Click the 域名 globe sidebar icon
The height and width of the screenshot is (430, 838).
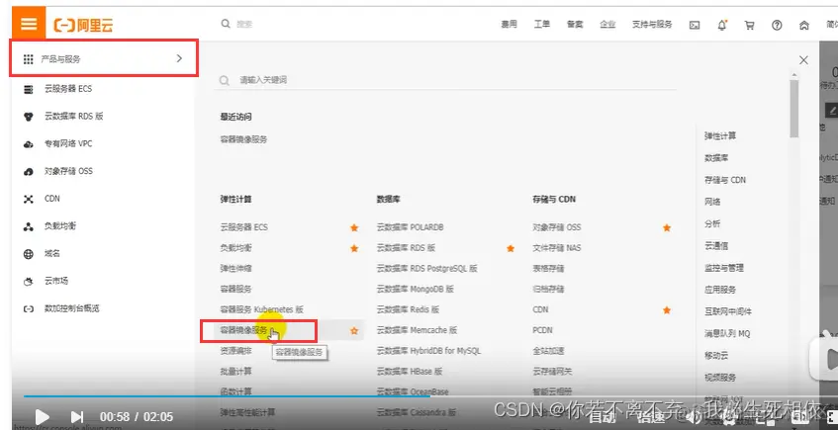coord(29,254)
